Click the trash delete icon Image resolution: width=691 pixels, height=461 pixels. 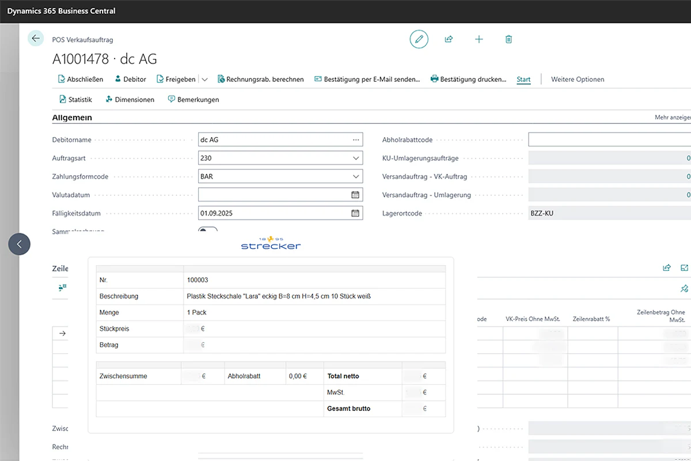coord(508,39)
